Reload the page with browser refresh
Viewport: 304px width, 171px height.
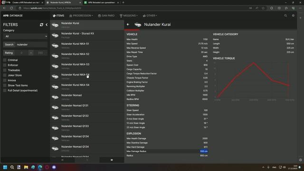point(11,8)
